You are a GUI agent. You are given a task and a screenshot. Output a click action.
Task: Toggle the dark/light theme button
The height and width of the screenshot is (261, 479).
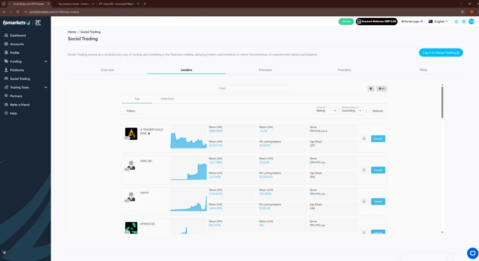(x=371, y=88)
